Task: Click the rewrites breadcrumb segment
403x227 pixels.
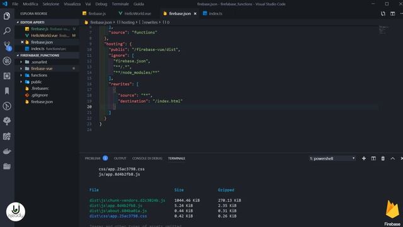Action: [149, 23]
